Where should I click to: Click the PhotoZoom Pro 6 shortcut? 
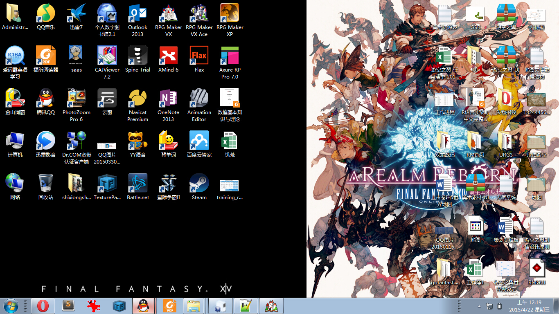pos(77,105)
